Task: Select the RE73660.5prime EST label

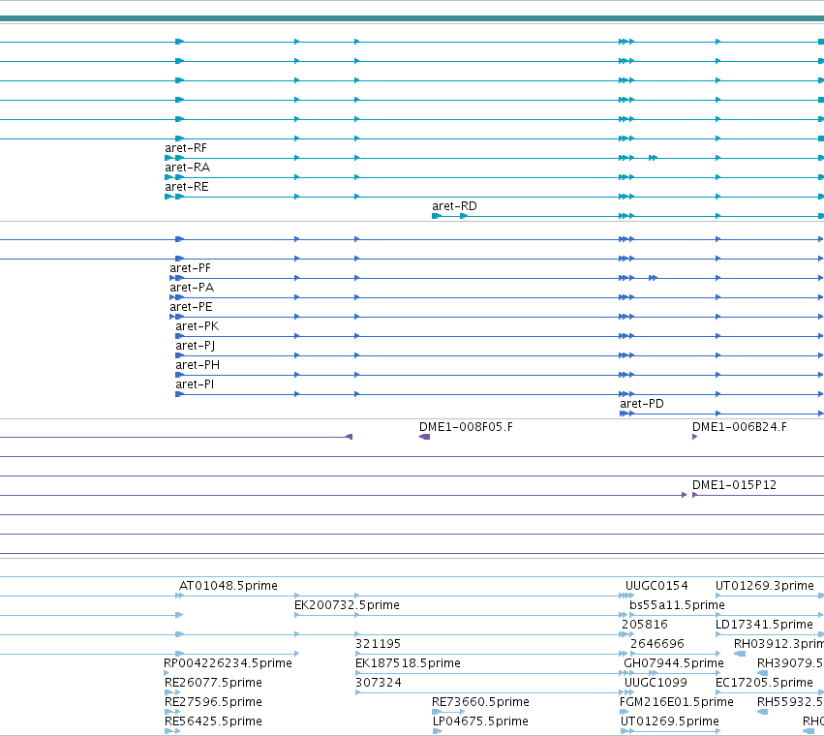Action: [x=480, y=702]
